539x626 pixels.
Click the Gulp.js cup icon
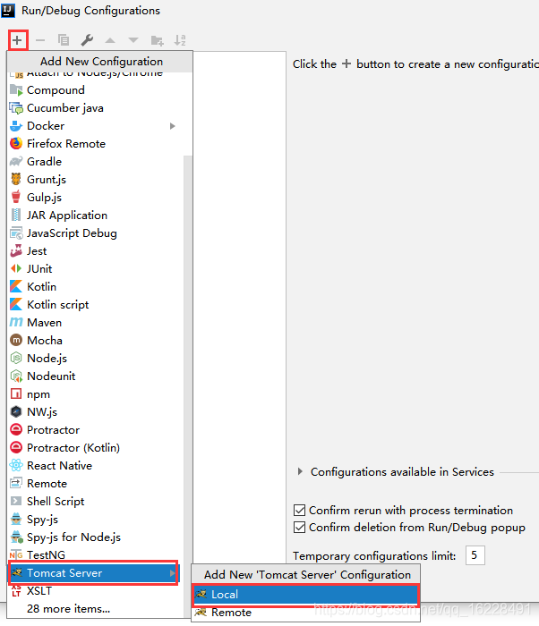[16, 198]
